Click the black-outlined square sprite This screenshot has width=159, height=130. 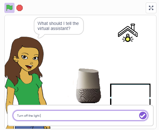click(130, 94)
